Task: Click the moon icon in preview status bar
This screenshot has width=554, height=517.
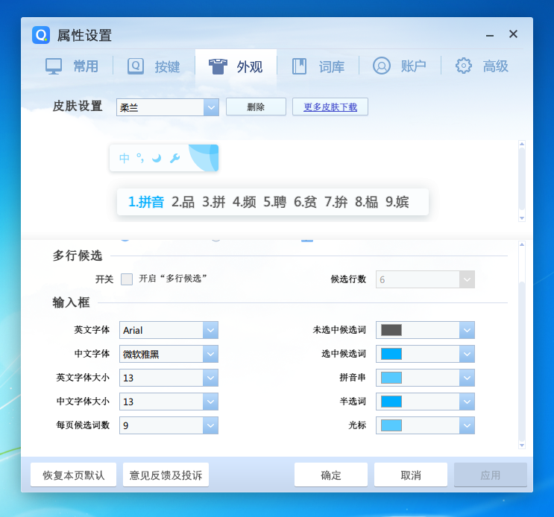Action: (157, 158)
